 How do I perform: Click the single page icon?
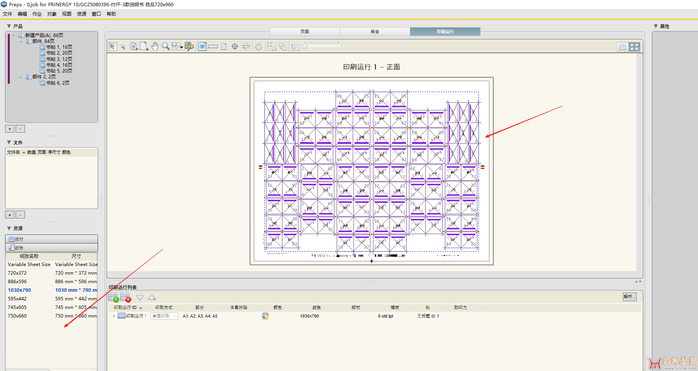224,47
